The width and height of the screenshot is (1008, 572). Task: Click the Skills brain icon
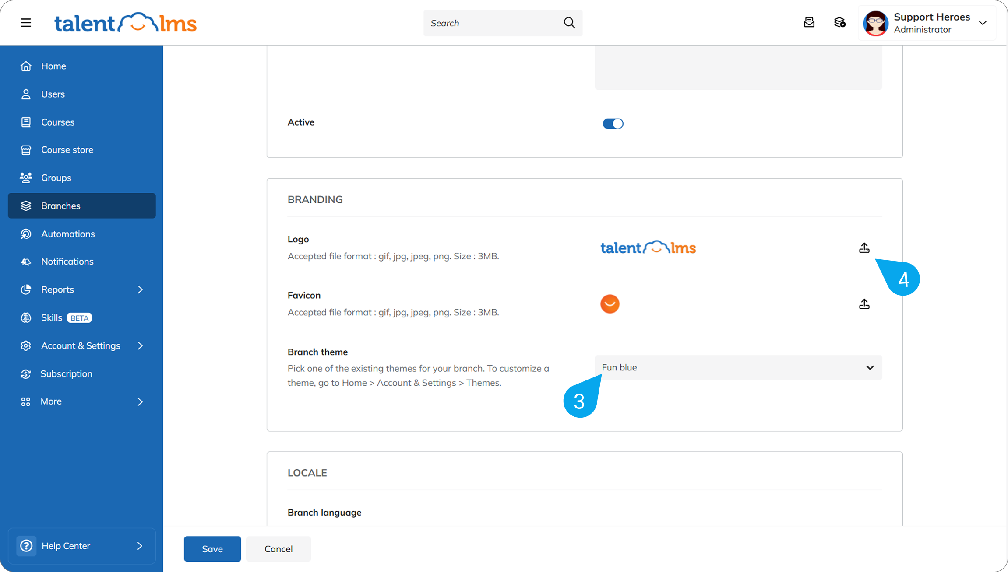tap(26, 317)
